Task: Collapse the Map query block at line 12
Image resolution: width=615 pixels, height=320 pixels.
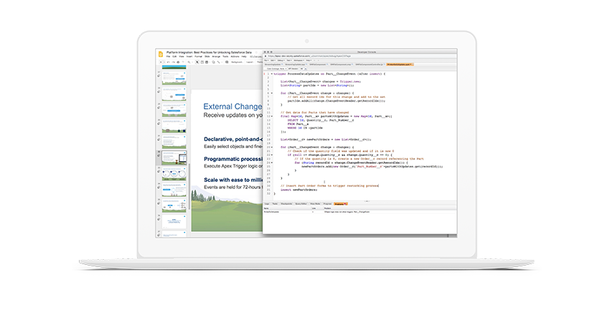Action: pos(271,116)
